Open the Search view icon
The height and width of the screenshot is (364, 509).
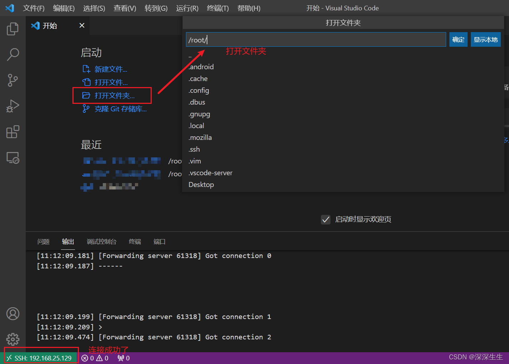(x=13, y=55)
